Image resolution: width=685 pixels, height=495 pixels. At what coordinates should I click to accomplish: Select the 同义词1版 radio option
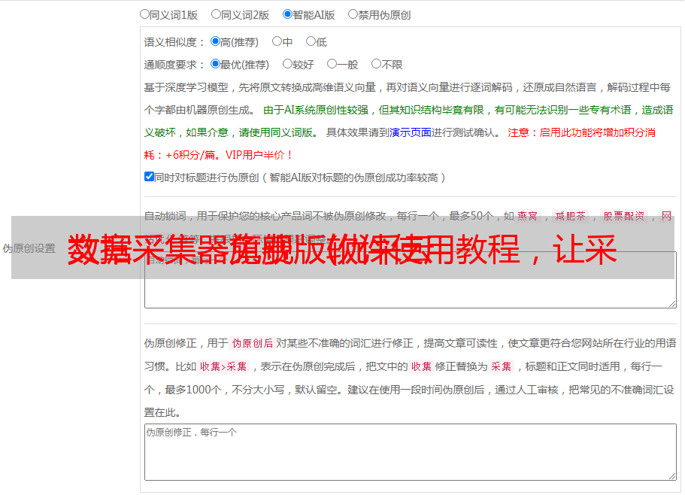pos(144,14)
